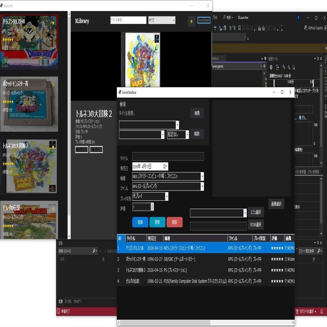Click the タイトル text field in edit form
The image size is (327, 327).
[x=168, y=156]
